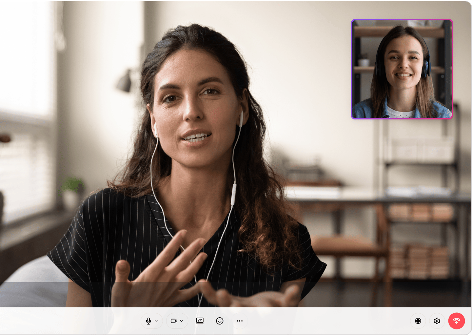Click the pink-bordered participant window
Image resolution: width=472 pixels, height=335 pixels.
click(x=401, y=69)
